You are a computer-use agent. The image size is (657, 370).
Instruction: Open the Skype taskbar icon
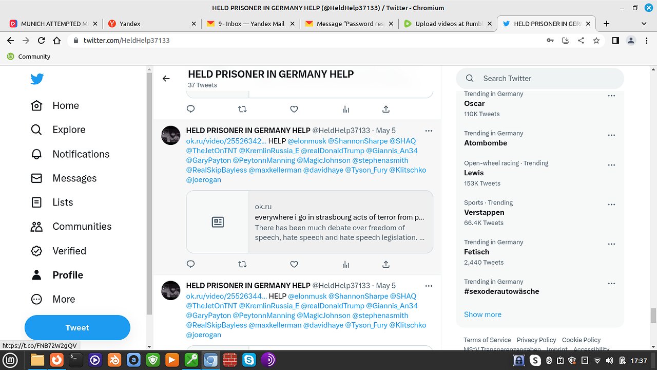pos(249,360)
